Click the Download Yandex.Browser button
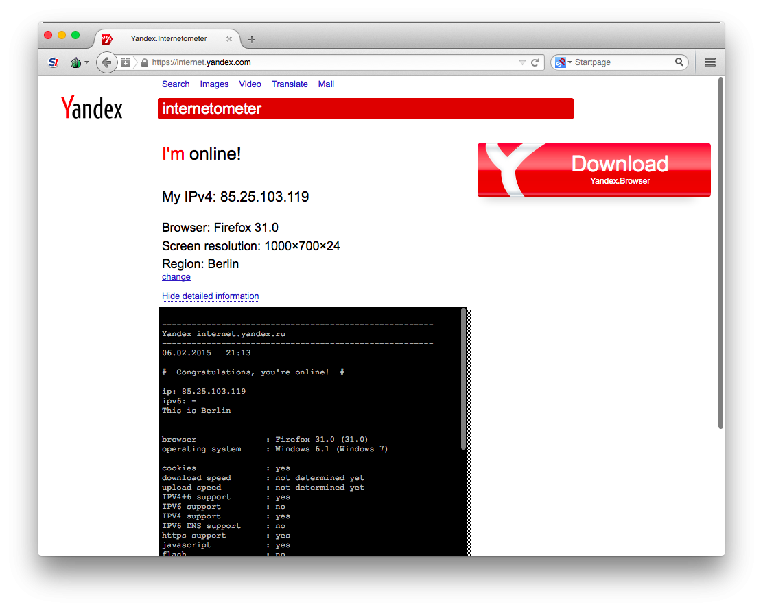 pyautogui.click(x=594, y=170)
